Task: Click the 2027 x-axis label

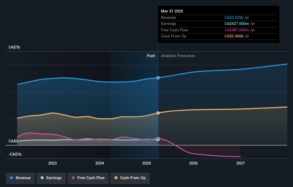Action: point(241,163)
